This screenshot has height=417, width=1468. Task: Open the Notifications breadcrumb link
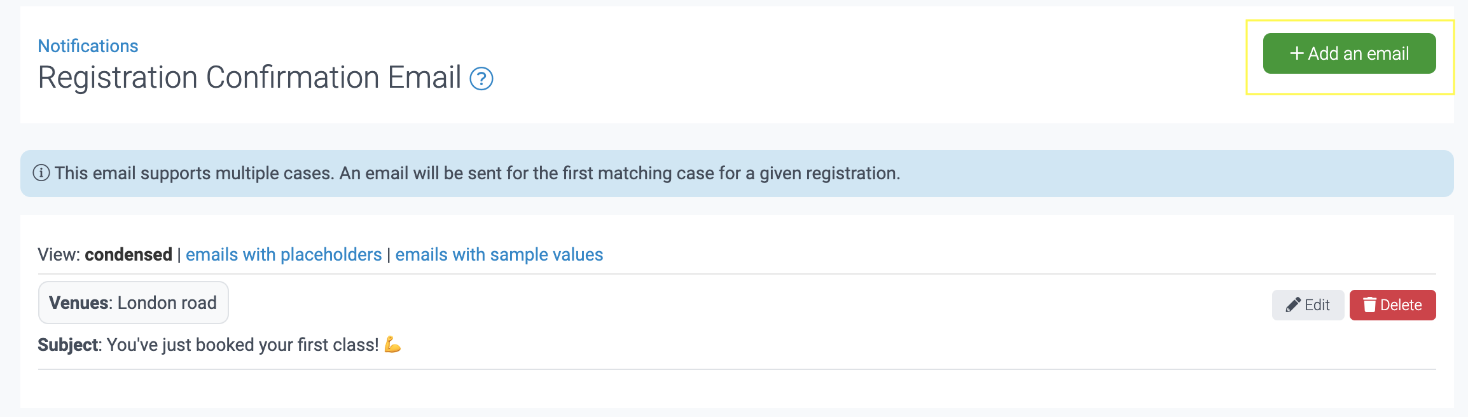tap(88, 46)
